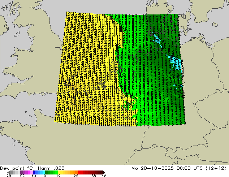Click the 48 legend value
Image resolution: width=229 pixels, height=177 pixels.
click(x=104, y=176)
